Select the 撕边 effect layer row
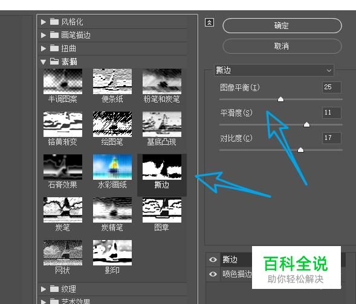The height and width of the screenshot is (304, 356). click(276, 259)
